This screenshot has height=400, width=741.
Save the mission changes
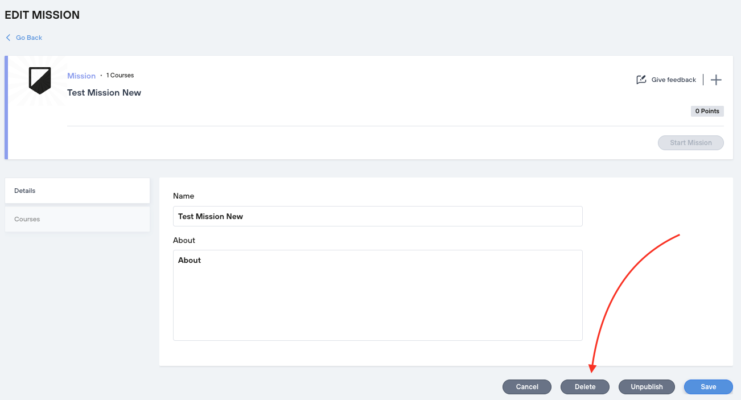(708, 387)
